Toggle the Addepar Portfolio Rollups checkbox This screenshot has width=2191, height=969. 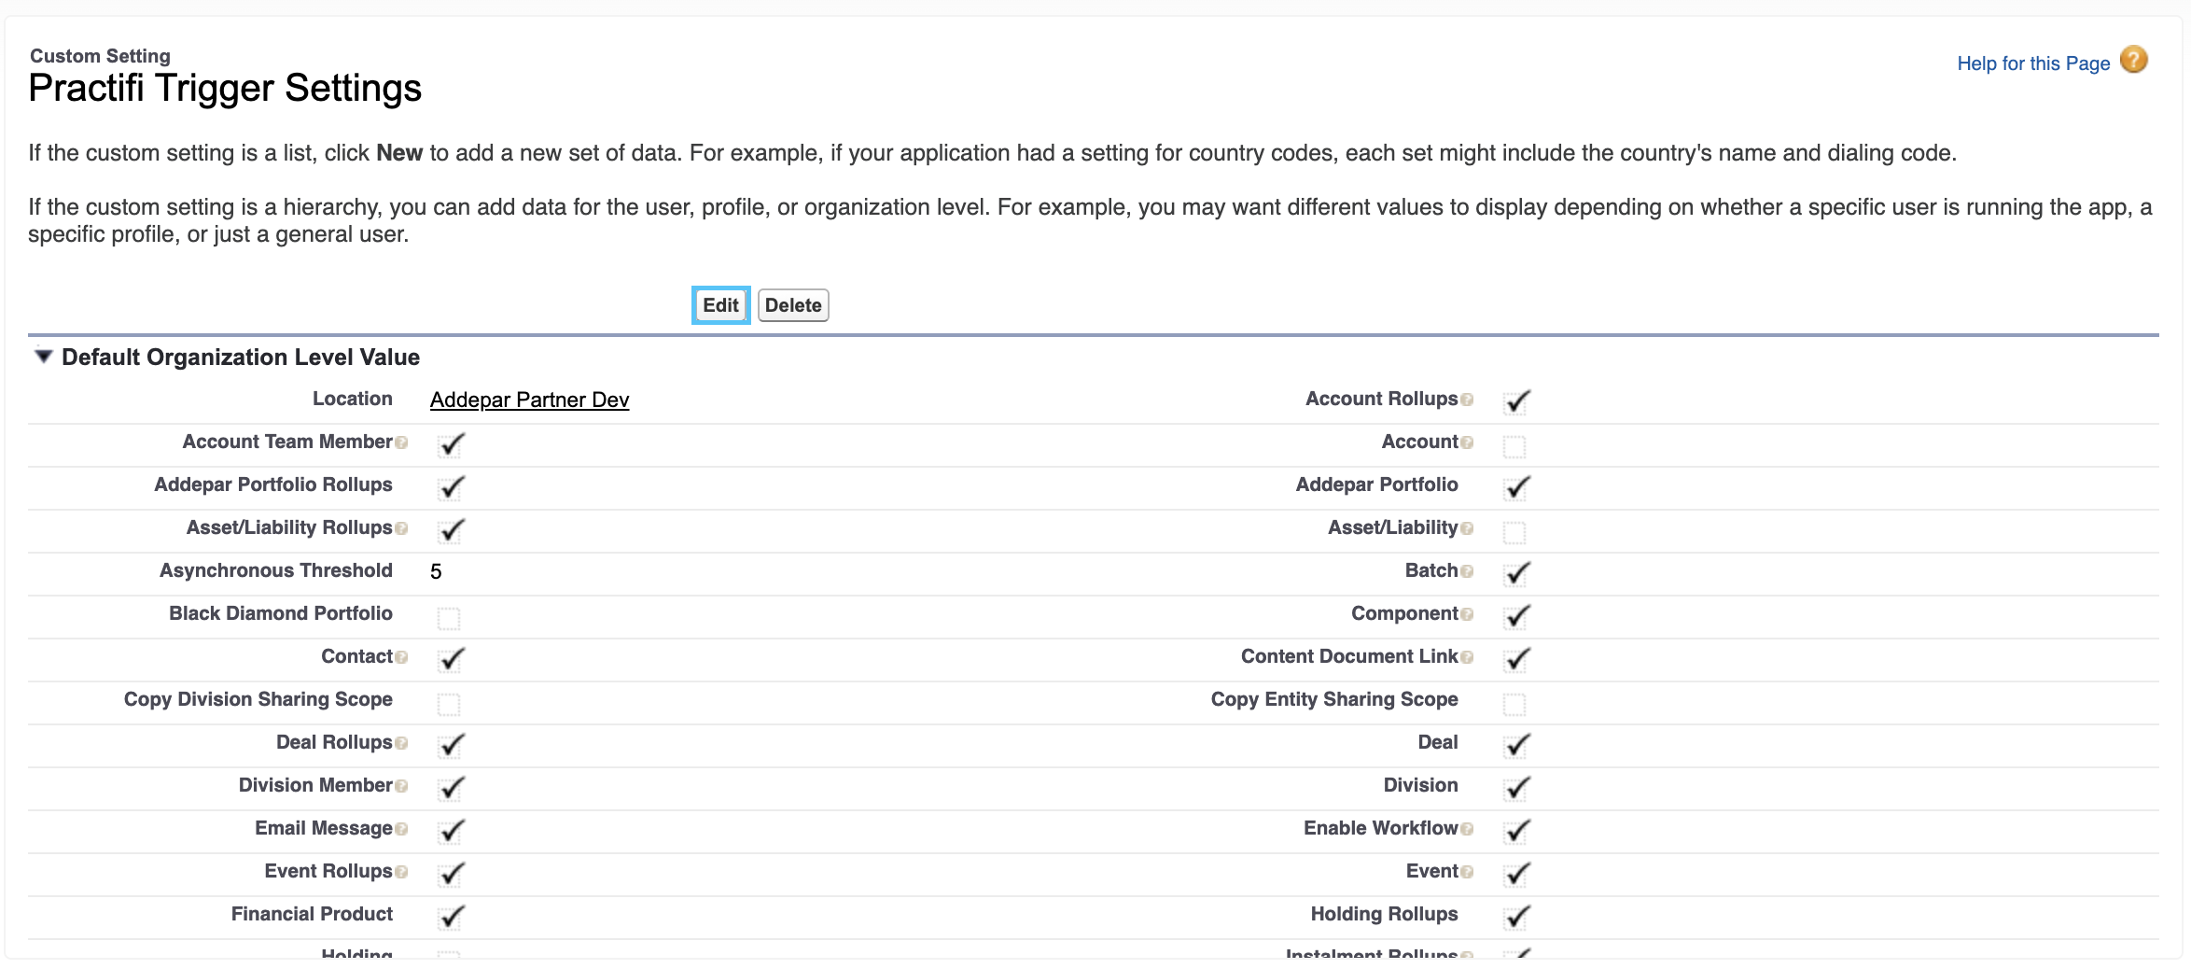click(x=451, y=487)
